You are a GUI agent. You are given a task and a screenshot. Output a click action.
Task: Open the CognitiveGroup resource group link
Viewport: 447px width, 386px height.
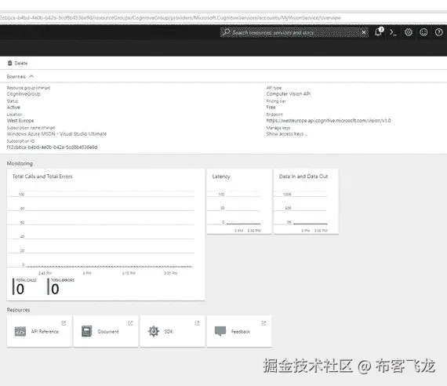[24, 94]
